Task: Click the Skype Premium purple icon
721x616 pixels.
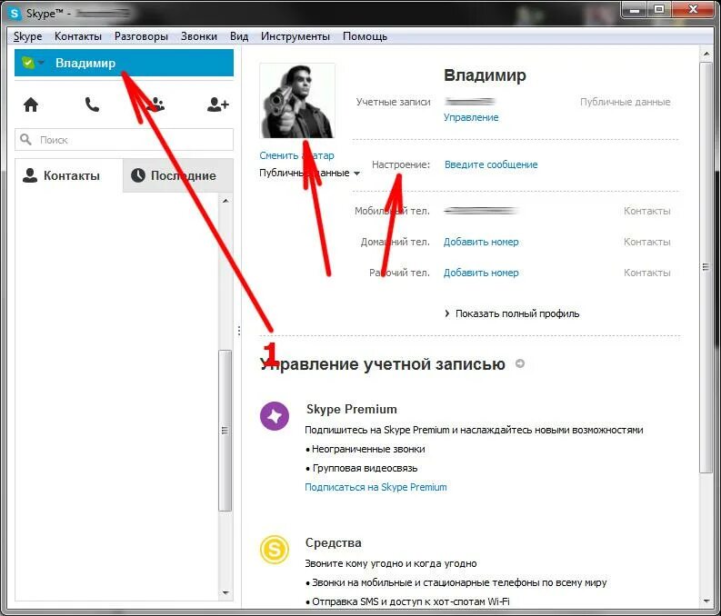Action: (275, 416)
